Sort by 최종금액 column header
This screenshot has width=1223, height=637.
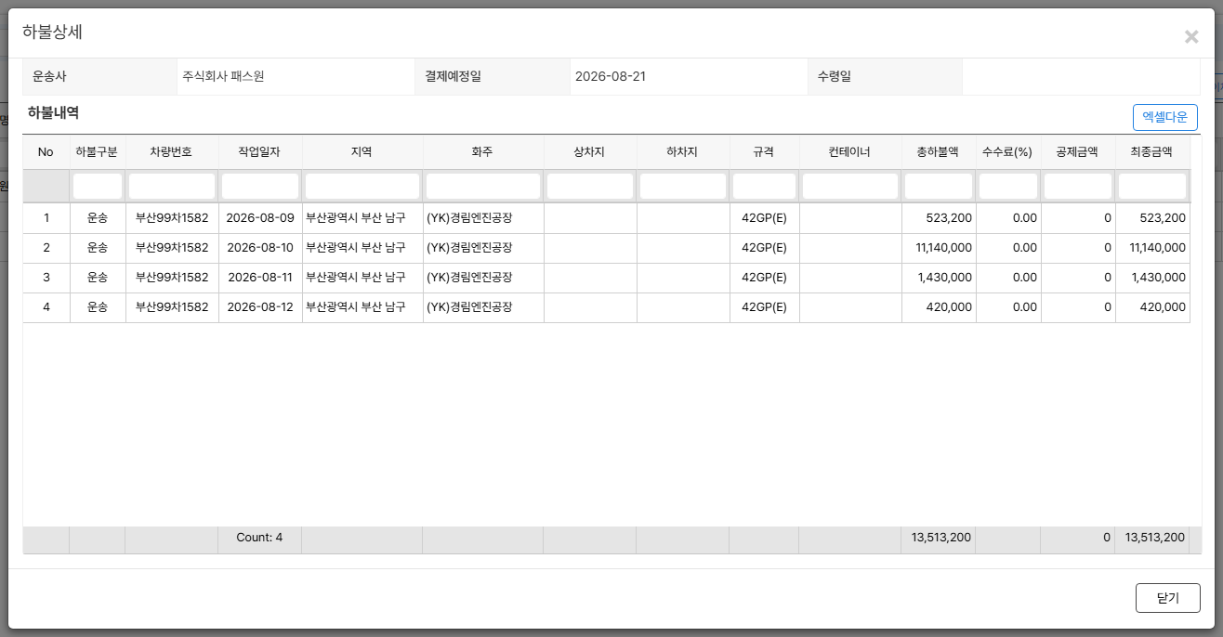(x=1152, y=152)
